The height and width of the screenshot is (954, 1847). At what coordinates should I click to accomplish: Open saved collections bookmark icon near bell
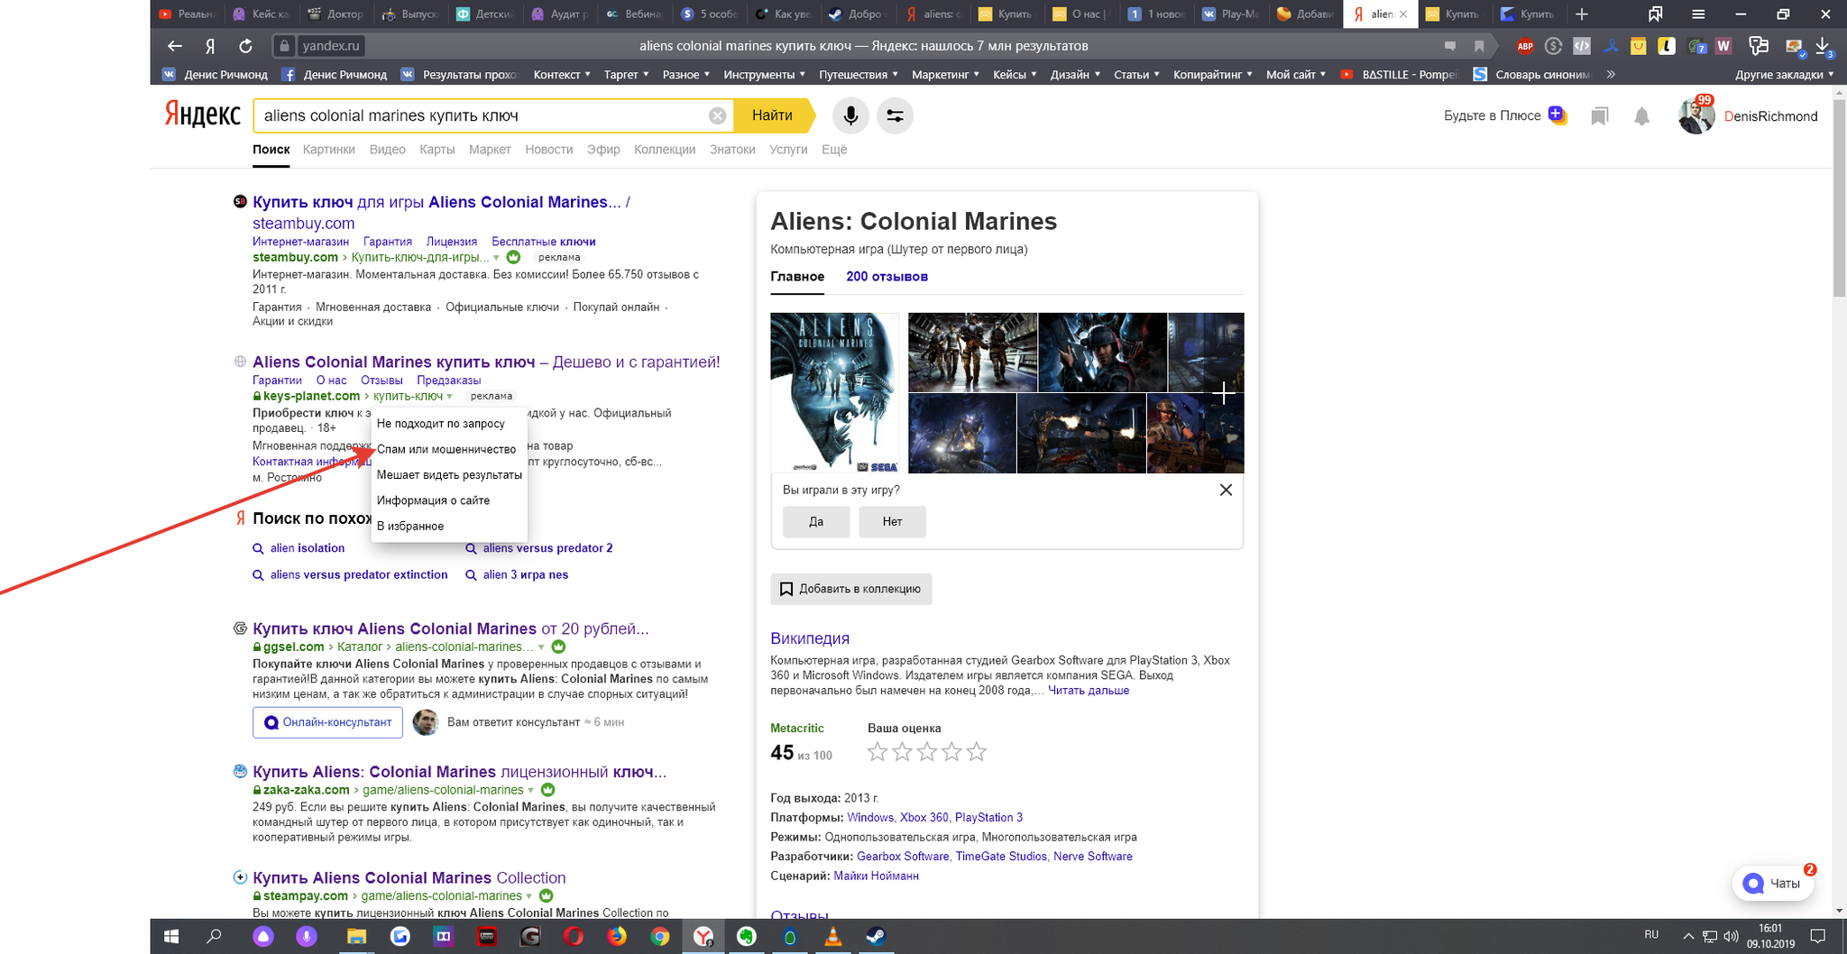tap(1599, 116)
